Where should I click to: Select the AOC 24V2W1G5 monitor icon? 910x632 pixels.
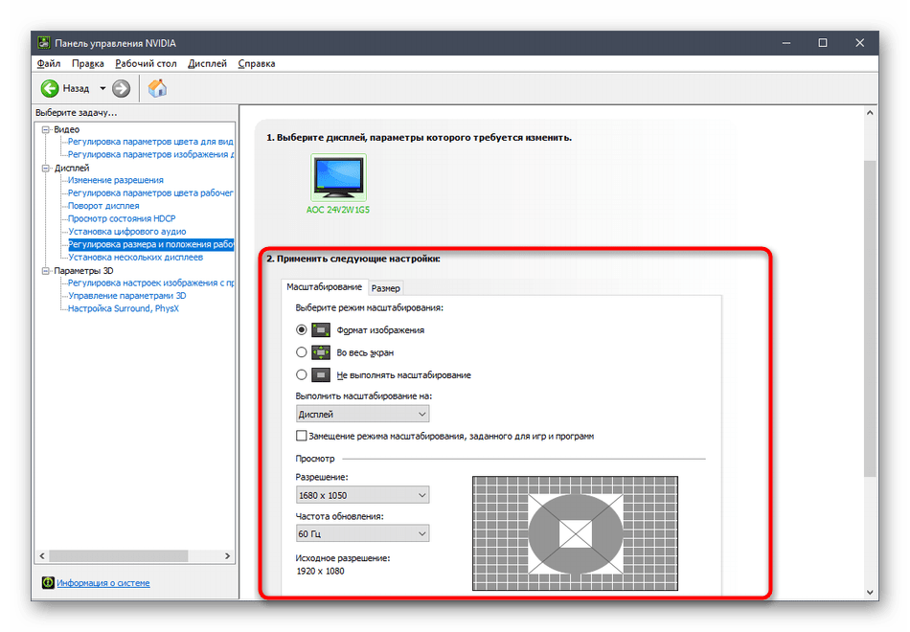tap(338, 177)
